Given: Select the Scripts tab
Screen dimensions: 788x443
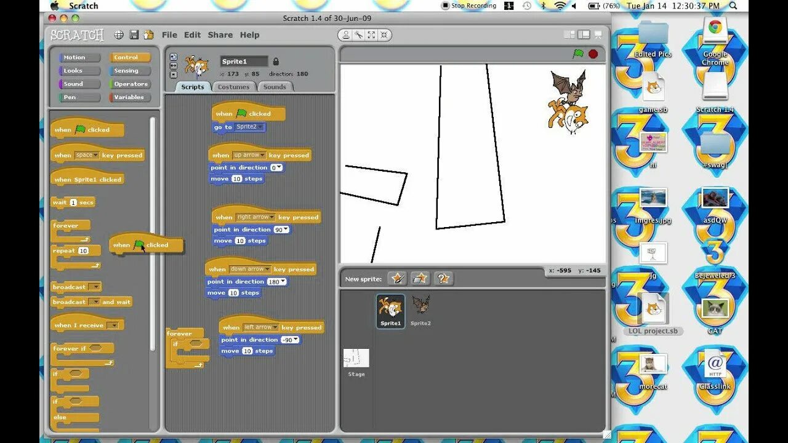Looking at the screenshot, I should 193,87.
